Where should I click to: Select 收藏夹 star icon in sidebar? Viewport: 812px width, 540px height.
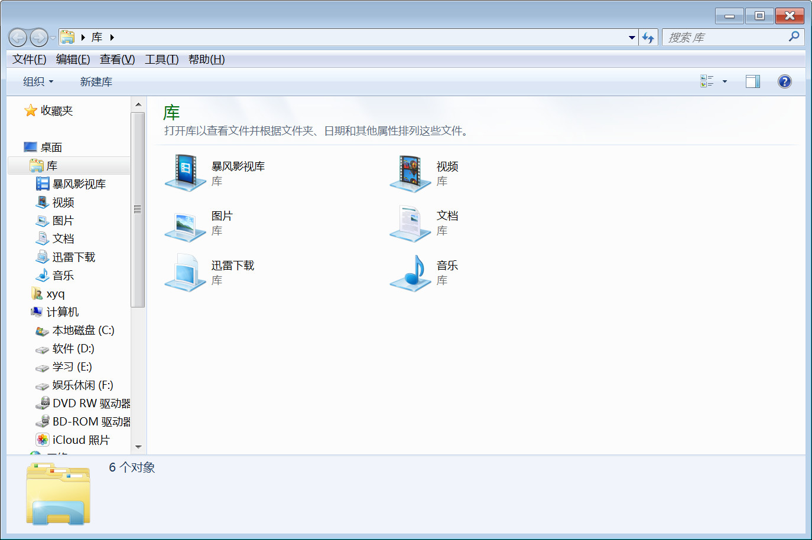(31, 110)
